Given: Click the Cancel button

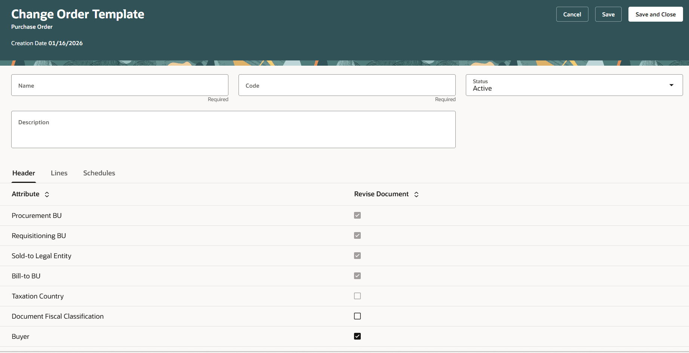Looking at the screenshot, I should pos(572,14).
